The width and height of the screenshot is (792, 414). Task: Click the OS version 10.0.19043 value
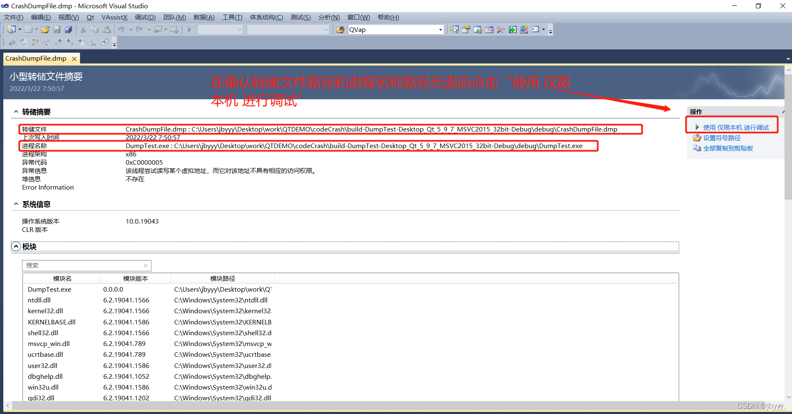(x=142, y=221)
